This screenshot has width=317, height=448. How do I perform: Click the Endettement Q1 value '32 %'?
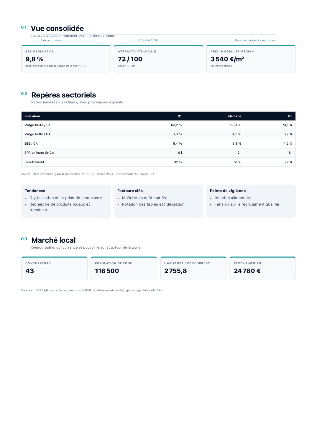click(178, 162)
